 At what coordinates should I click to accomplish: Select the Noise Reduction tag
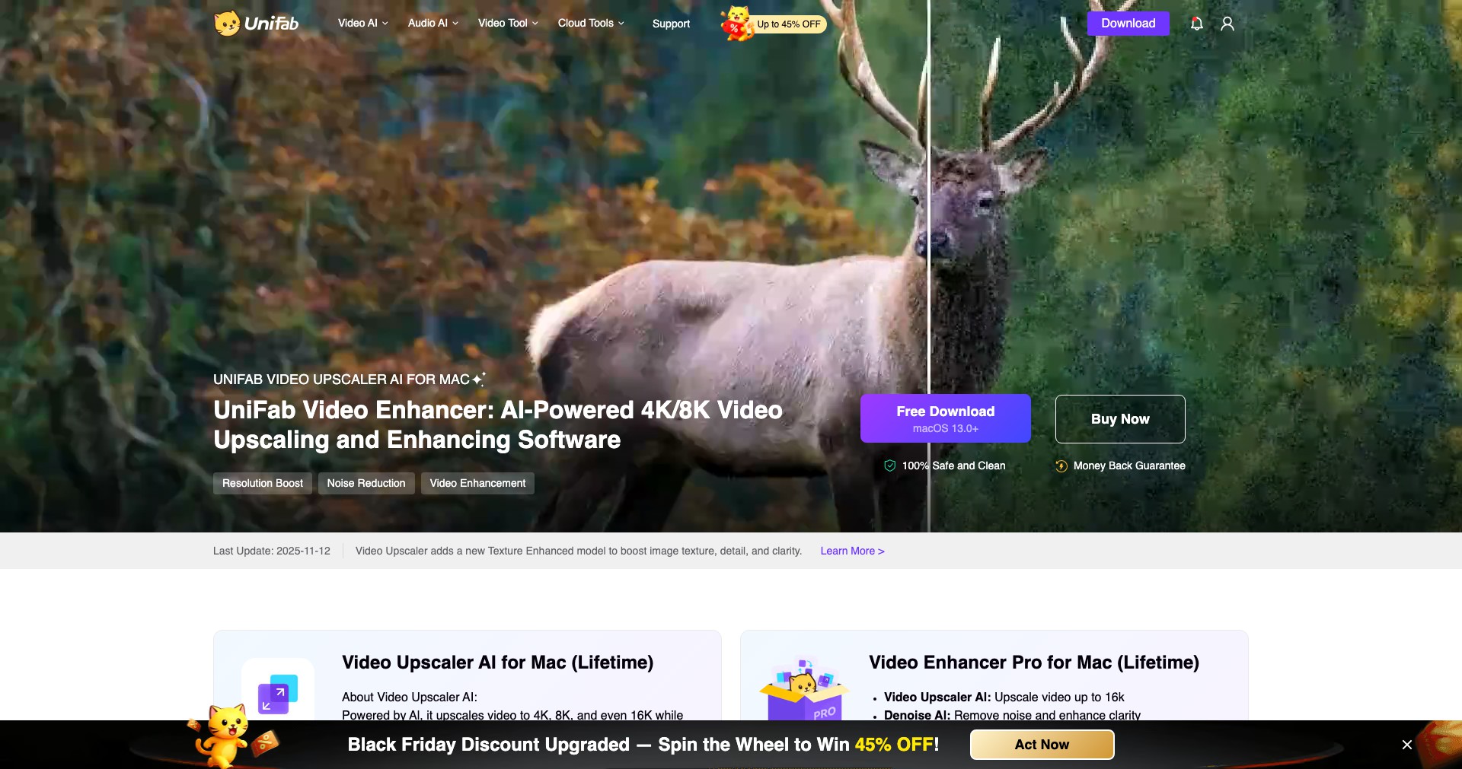(366, 483)
